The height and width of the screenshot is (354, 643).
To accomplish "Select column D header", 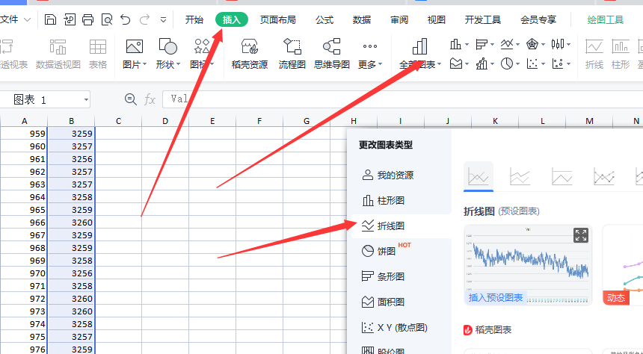I will [x=165, y=121].
